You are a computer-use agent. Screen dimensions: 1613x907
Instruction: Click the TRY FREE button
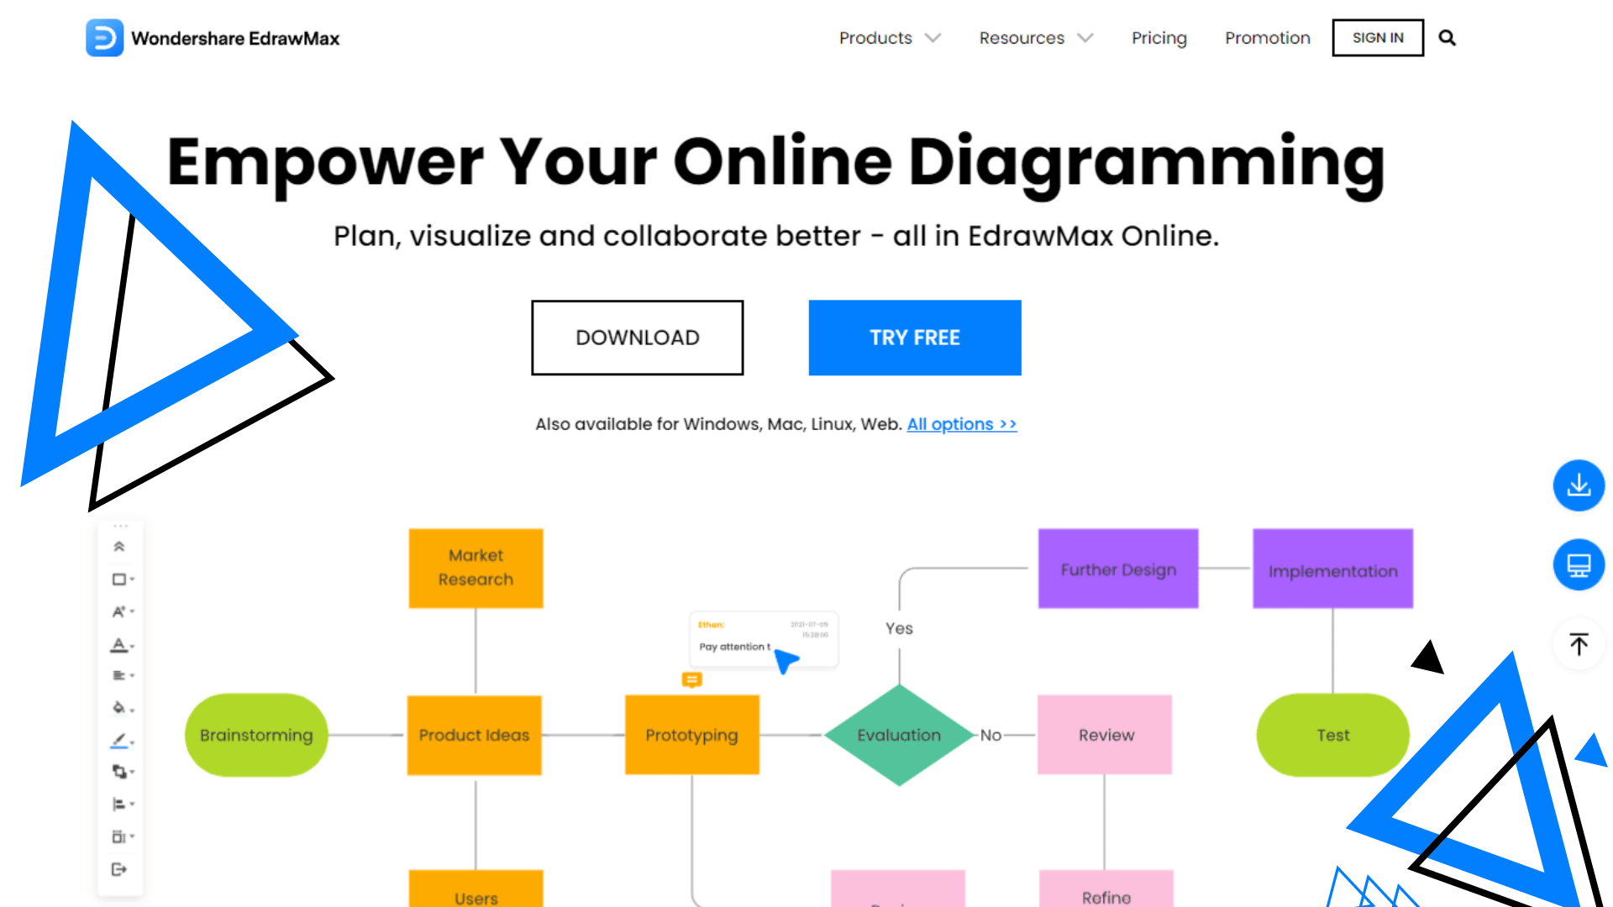(x=915, y=338)
